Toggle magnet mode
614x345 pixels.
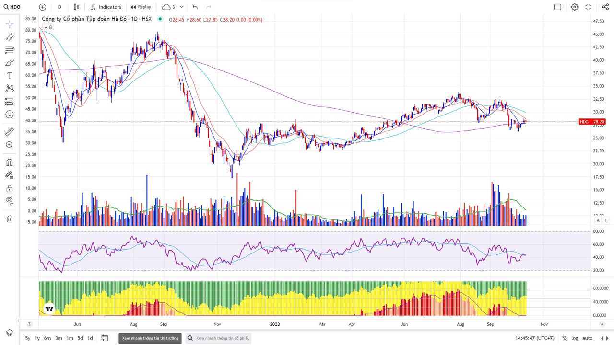tap(10, 162)
